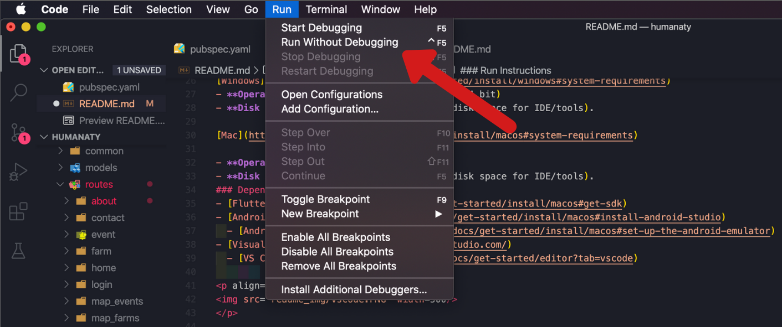Screen dimensions: 782x327
Task: Click the Preview README file icon
Action: coord(69,120)
